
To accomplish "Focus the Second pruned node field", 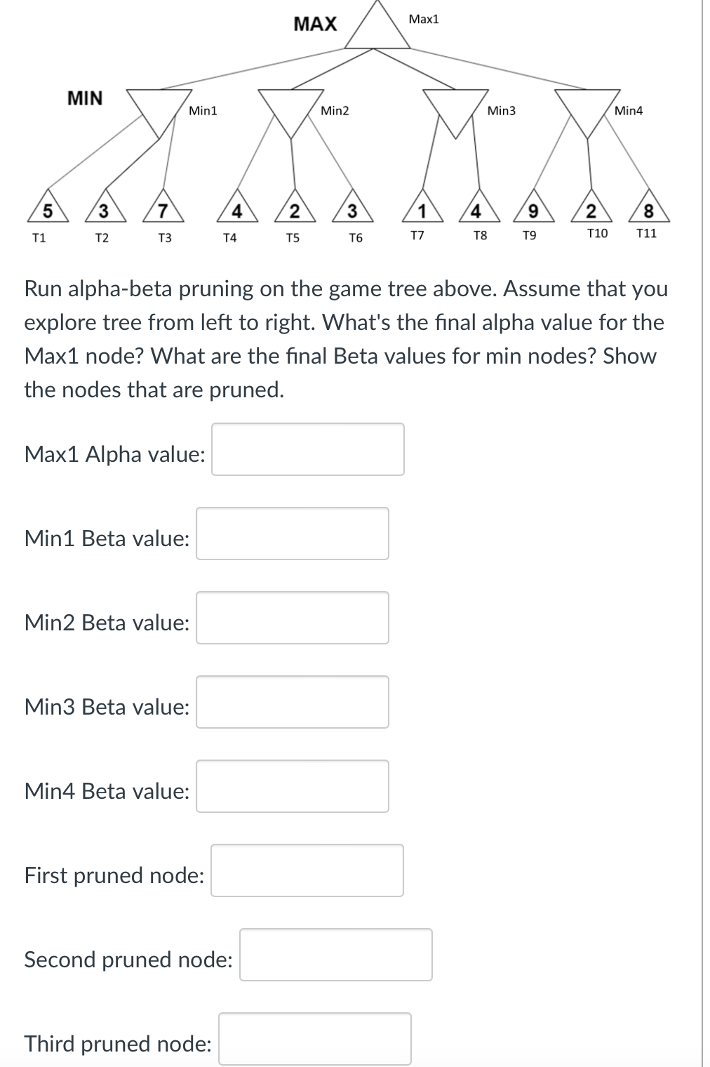I will point(335,955).
